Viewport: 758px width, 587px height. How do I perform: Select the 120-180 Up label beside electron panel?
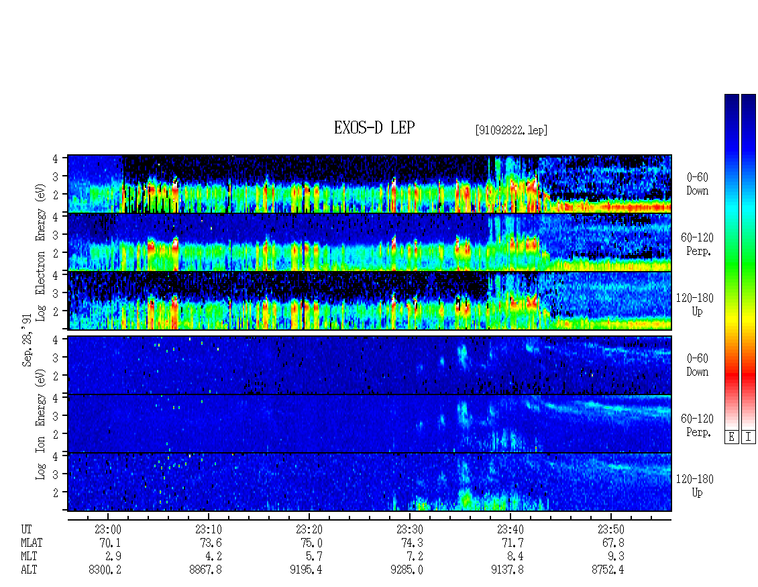click(695, 305)
